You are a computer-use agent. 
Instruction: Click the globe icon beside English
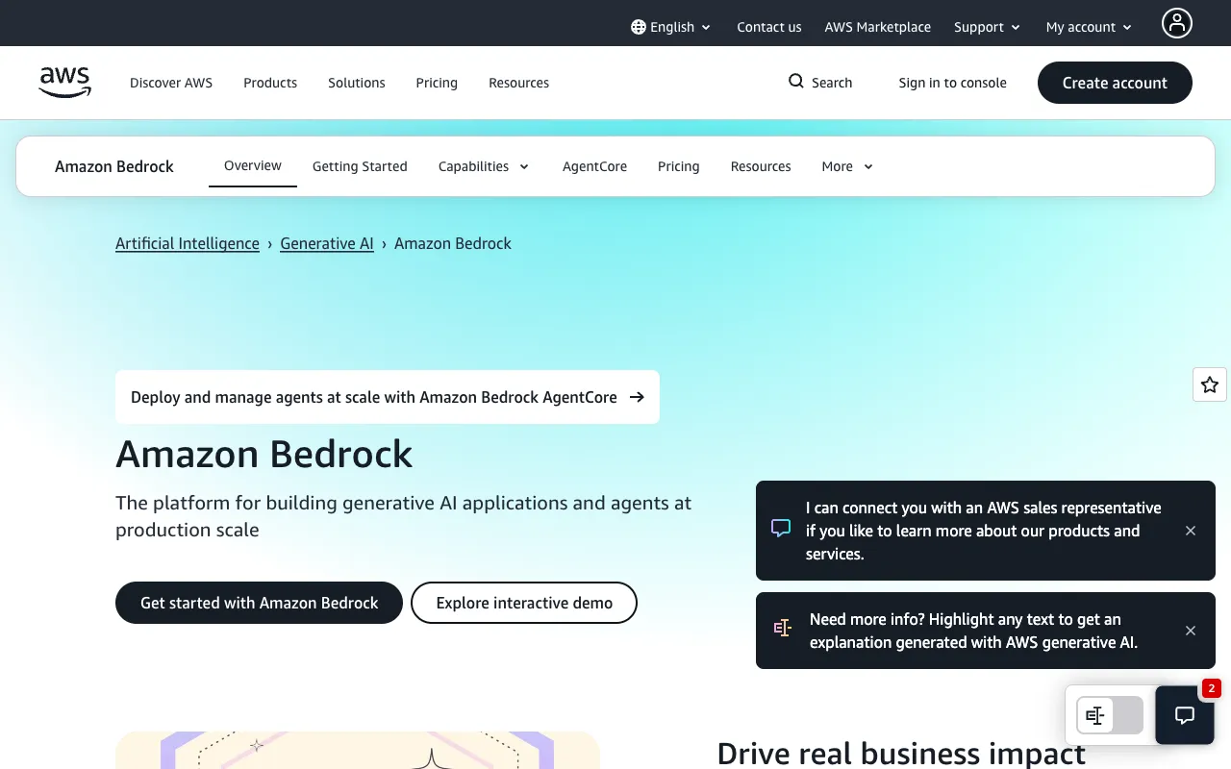(x=637, y=27)
